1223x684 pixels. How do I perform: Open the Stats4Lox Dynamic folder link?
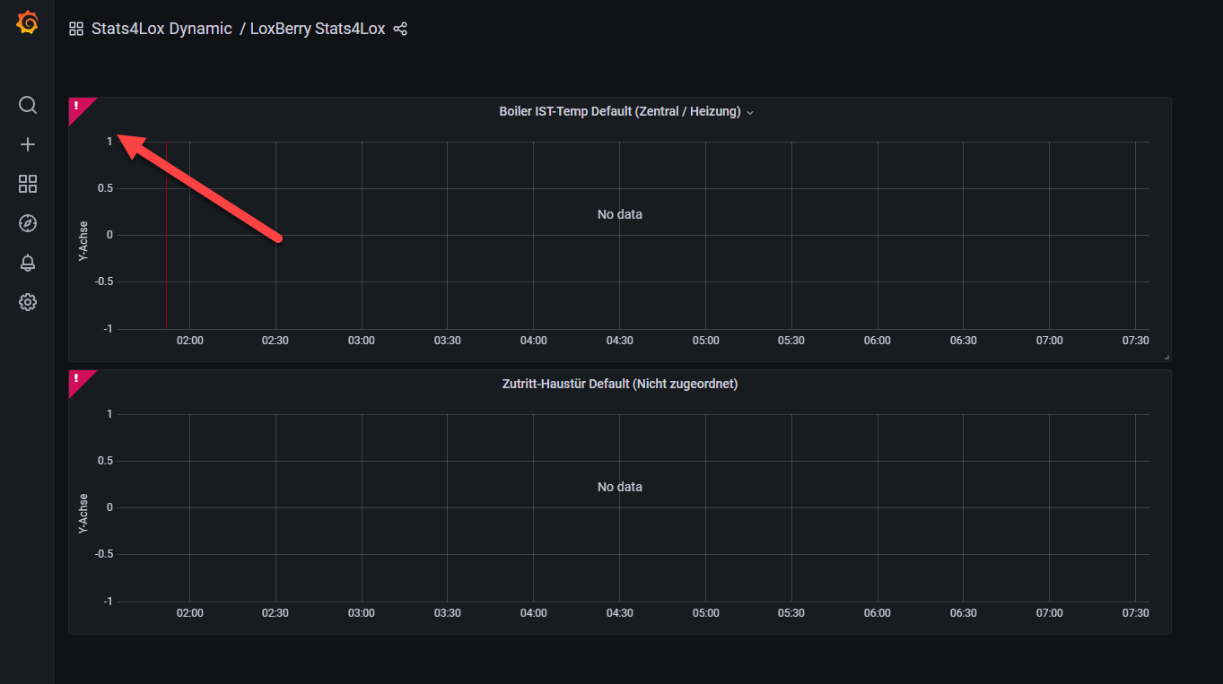162,29
